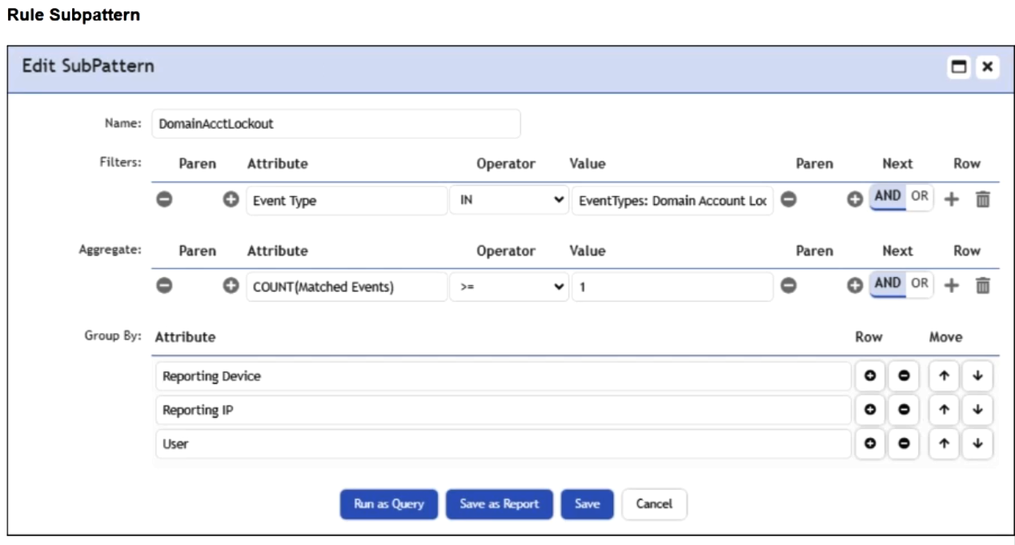Add opening paren in Event Type filter row
This screenshot has width=1015, height=545.
(231, 200)
